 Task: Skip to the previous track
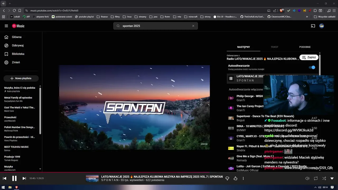point(4,178)
